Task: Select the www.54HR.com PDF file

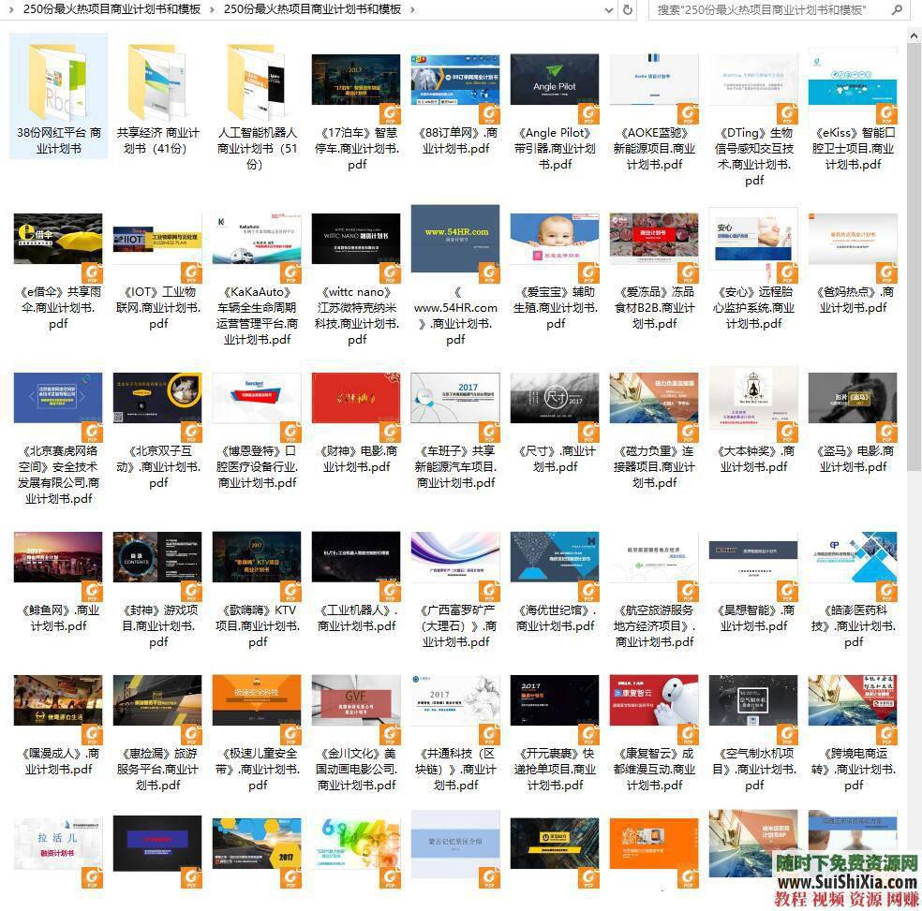Action: coord(455,276)
